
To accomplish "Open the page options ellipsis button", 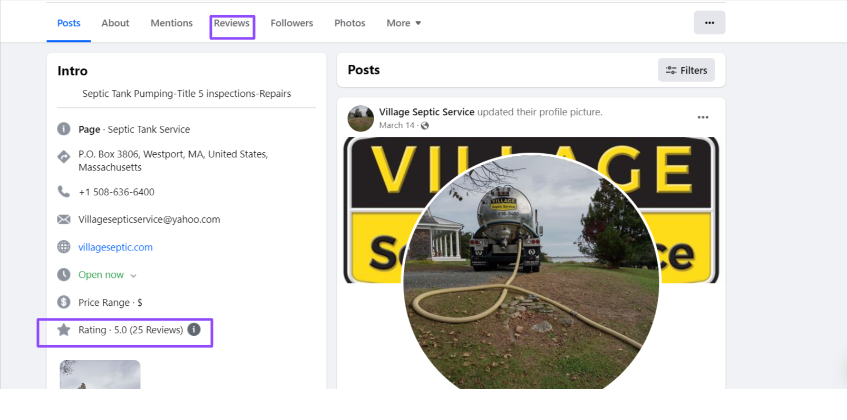I will (x=709, y=23).
